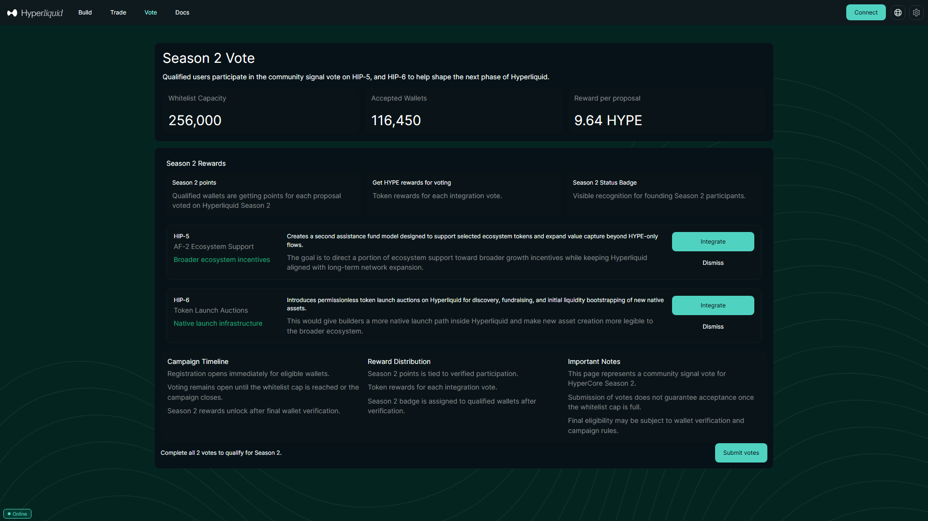
Task: Click the 9.64 HYPE reward value
Action: 608,120
